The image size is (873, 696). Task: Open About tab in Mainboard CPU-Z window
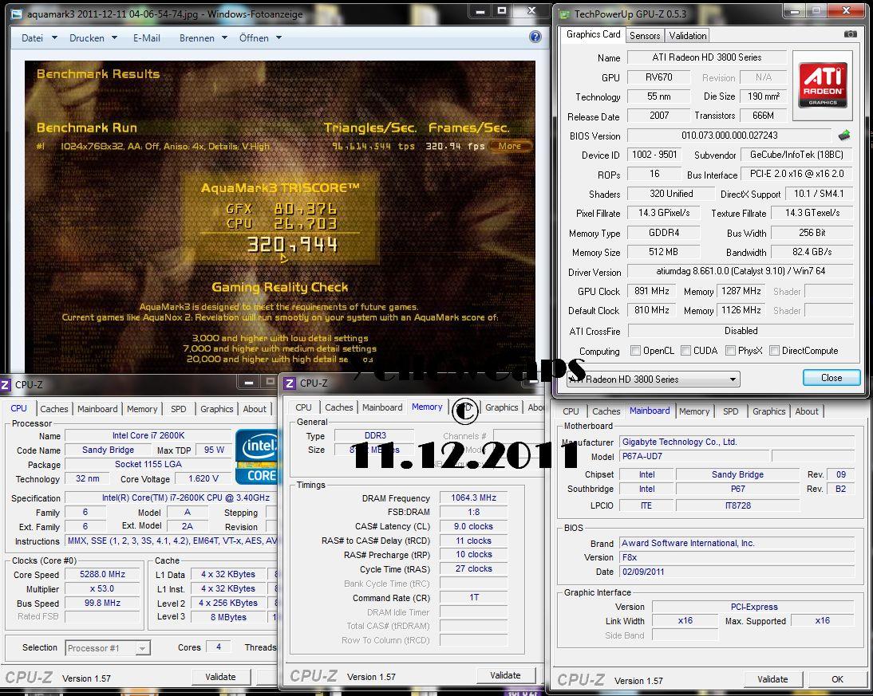tap(807, 411)
